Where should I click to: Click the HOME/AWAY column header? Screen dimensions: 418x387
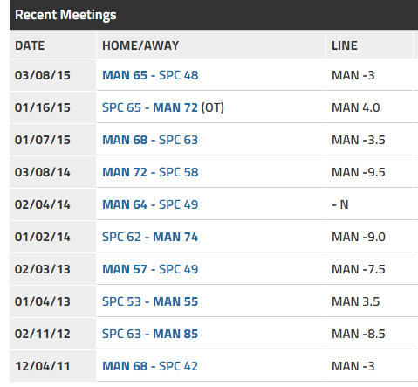(140, 45)
